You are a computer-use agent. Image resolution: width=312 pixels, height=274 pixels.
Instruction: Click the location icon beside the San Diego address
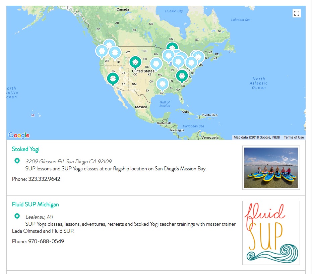coord(17,161)
